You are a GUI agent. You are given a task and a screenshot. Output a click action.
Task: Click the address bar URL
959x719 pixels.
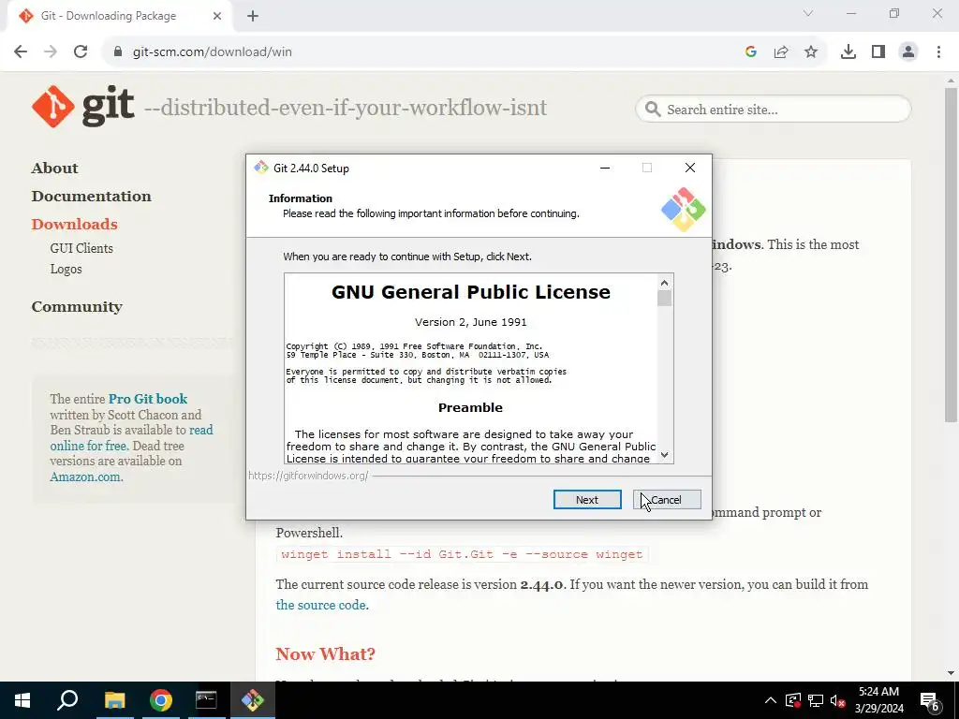coord(213,52)
